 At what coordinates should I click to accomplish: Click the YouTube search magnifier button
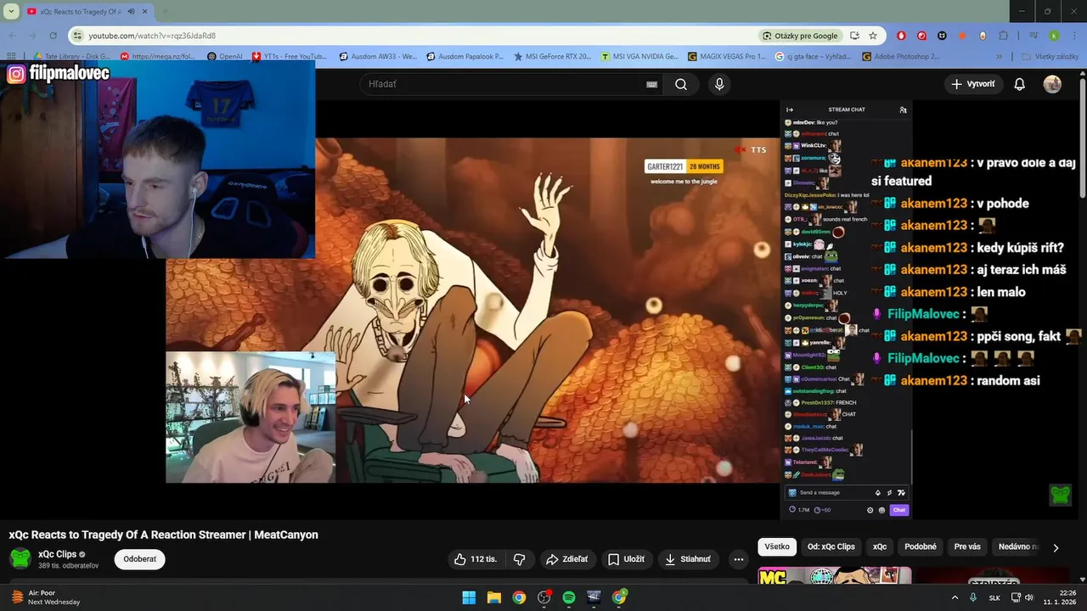681,84
